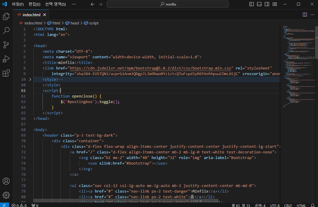Click the remote window status bar icon
The height and width of the screenshot is (207, 318).
(x=4, y=205)
